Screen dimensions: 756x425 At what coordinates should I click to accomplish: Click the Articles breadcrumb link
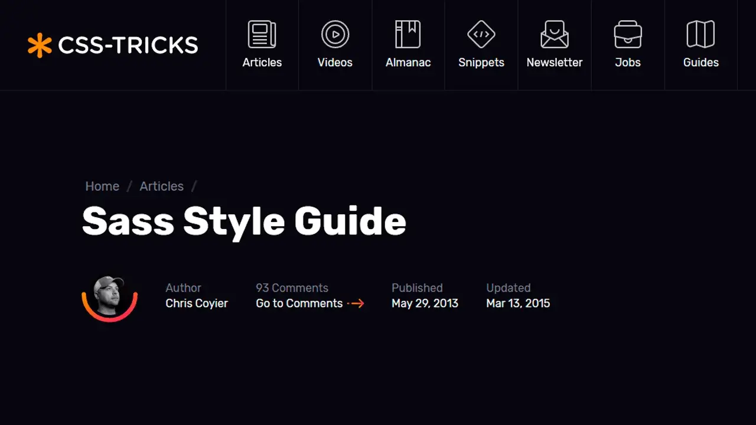click(x=161, y=187)
